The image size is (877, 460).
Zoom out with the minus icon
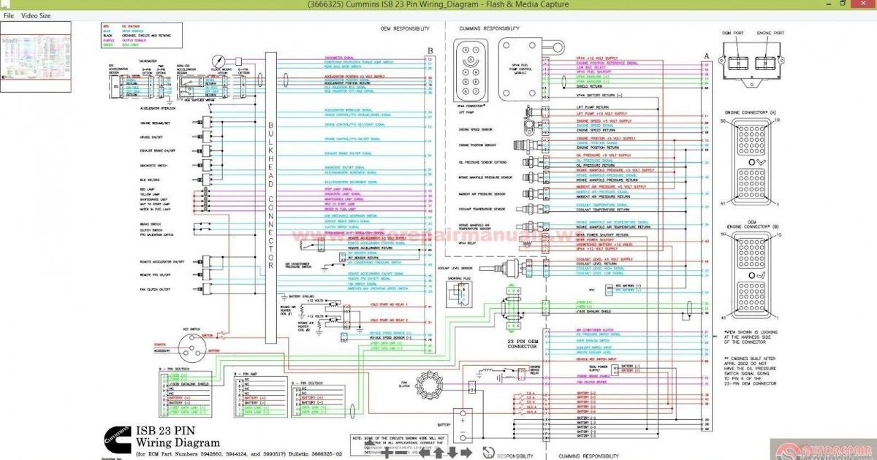[x=401, y=453]
